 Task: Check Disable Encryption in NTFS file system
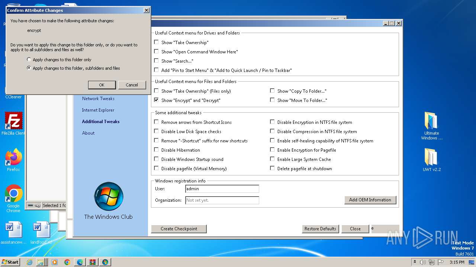pyautogui.click(x=272, y=122)
